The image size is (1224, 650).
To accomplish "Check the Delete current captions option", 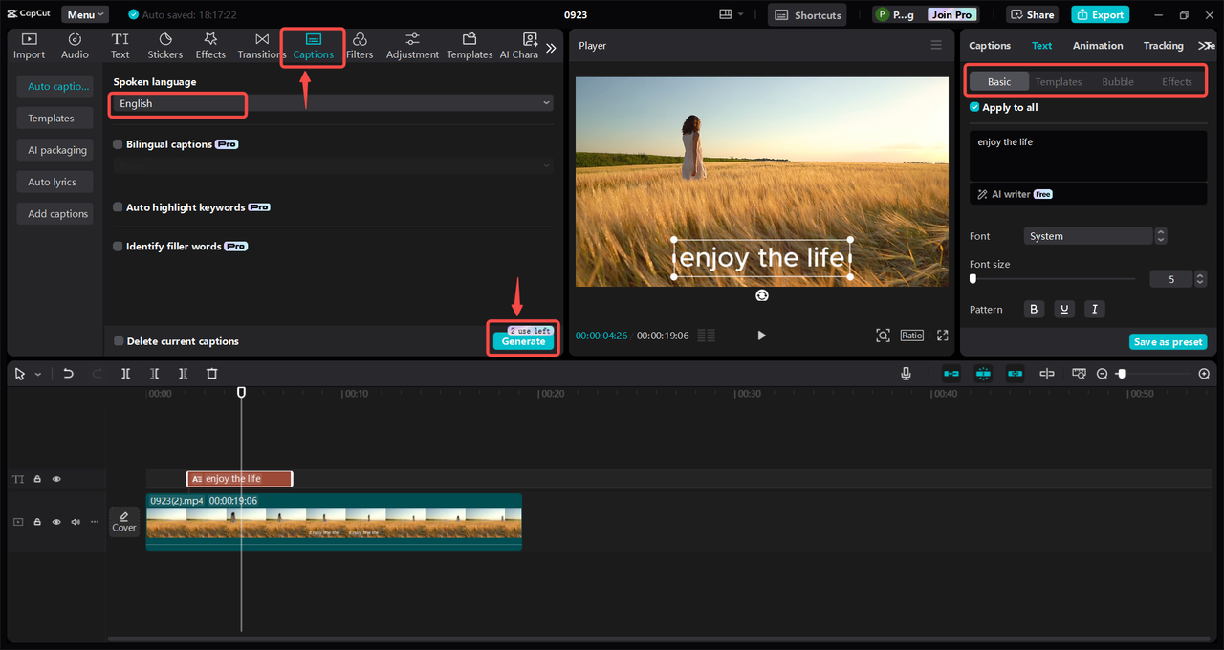I will 119,341.
